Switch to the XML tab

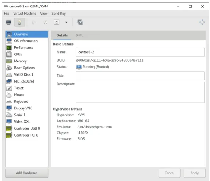[x=79, y=35]
